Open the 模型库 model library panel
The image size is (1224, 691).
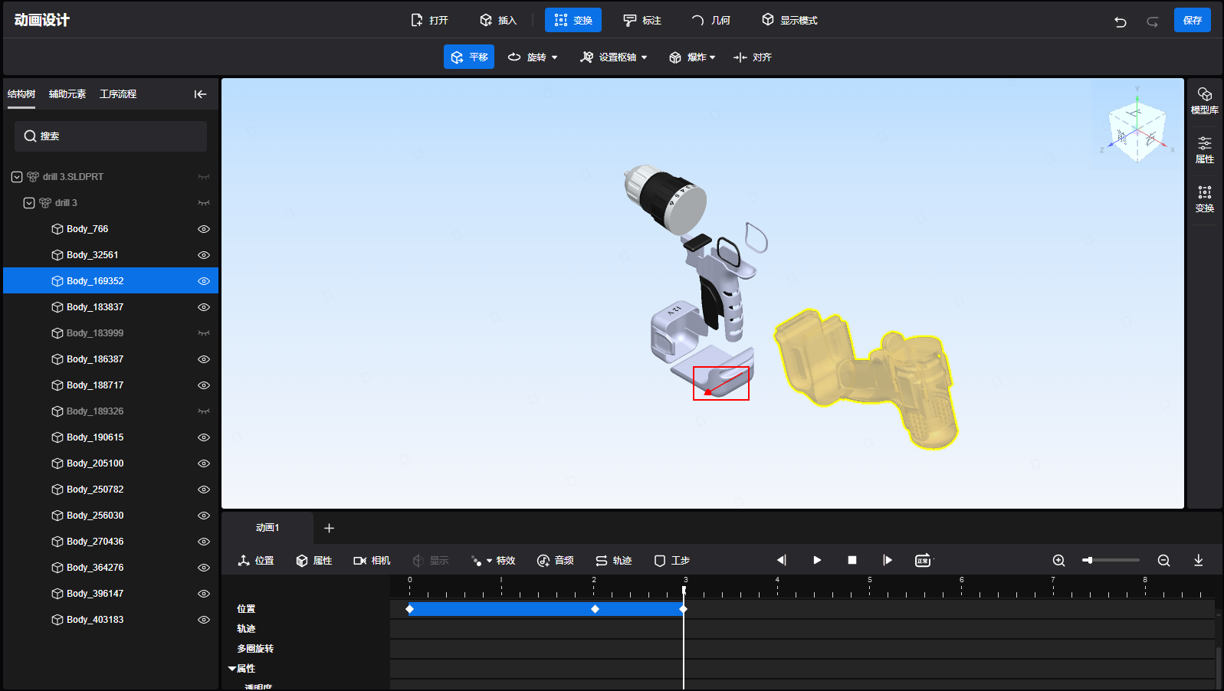(x=1205, y=100)
